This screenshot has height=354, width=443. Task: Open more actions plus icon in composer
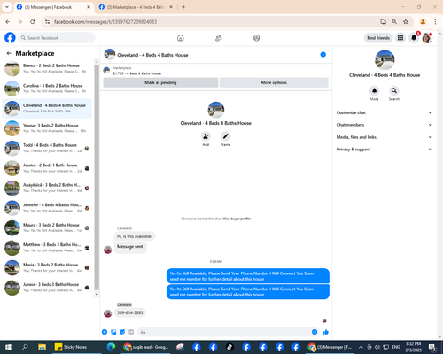coord(105,332)
